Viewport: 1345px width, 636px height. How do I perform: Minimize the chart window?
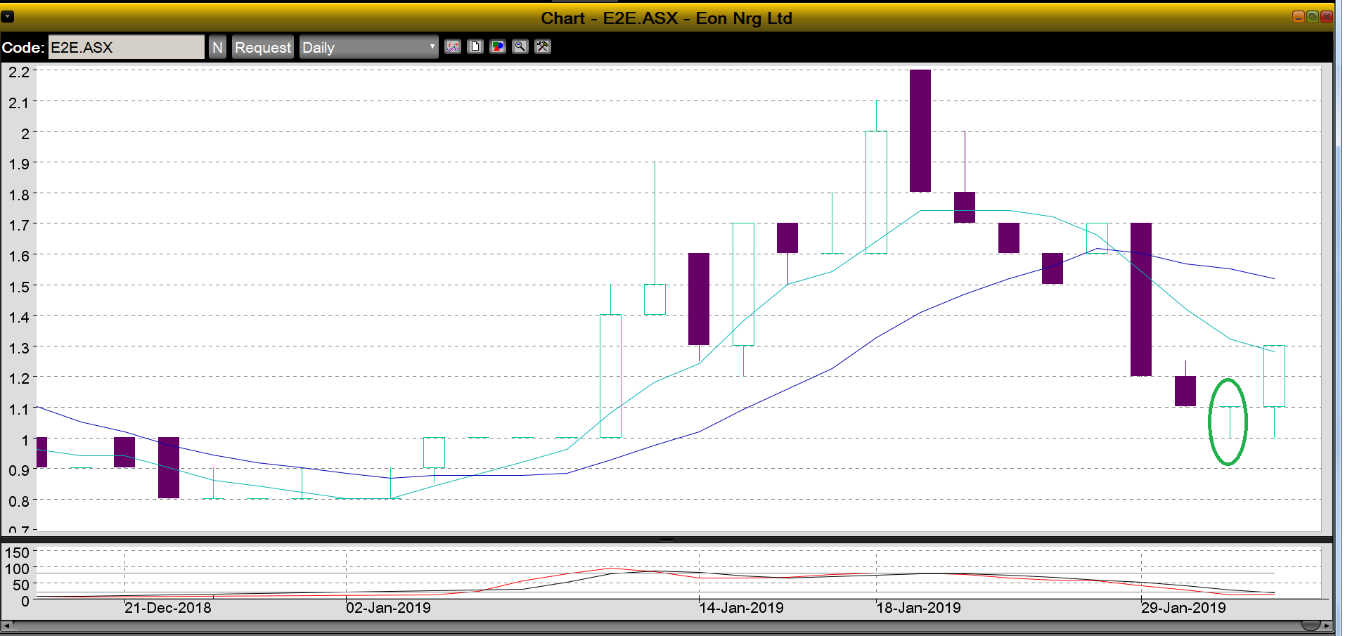pos(1299,17)
